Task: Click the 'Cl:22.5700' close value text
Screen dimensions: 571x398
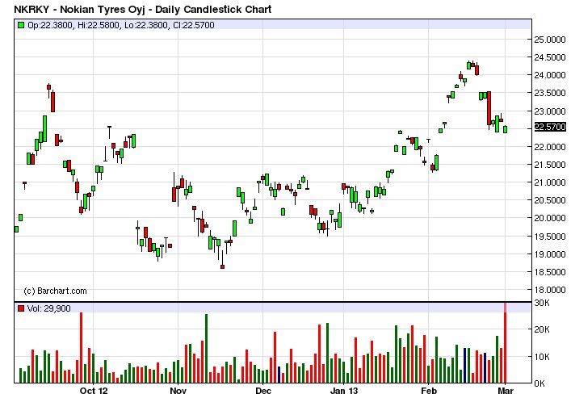Action: (194, 25)
